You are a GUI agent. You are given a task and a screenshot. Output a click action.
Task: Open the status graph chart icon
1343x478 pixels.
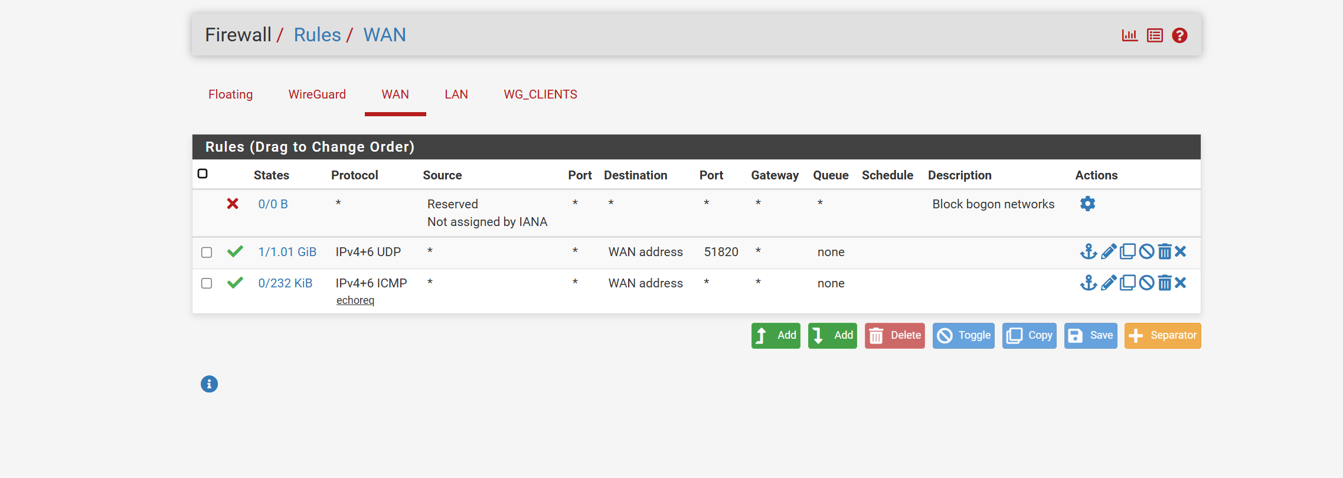click(x=1129, y=35)
